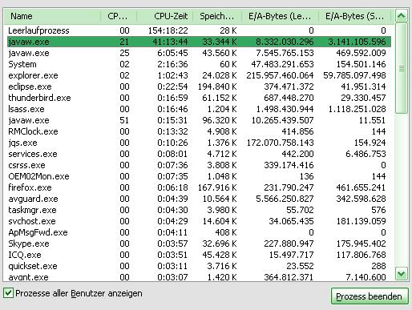Select the eclipse.exe process row

pyautogui.click(x=199, y=87)
